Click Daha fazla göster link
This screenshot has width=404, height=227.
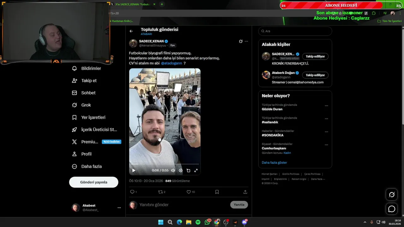coord(274,163)
